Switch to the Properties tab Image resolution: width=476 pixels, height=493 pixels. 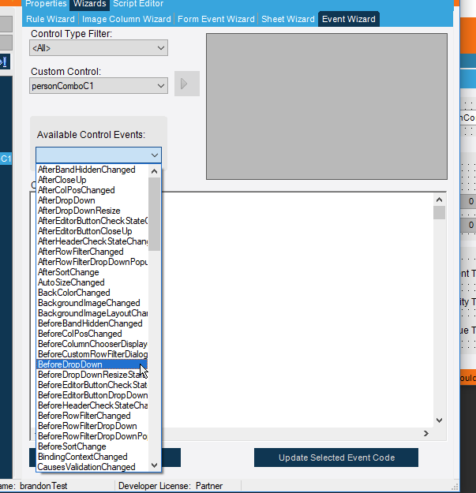point(46,4)
